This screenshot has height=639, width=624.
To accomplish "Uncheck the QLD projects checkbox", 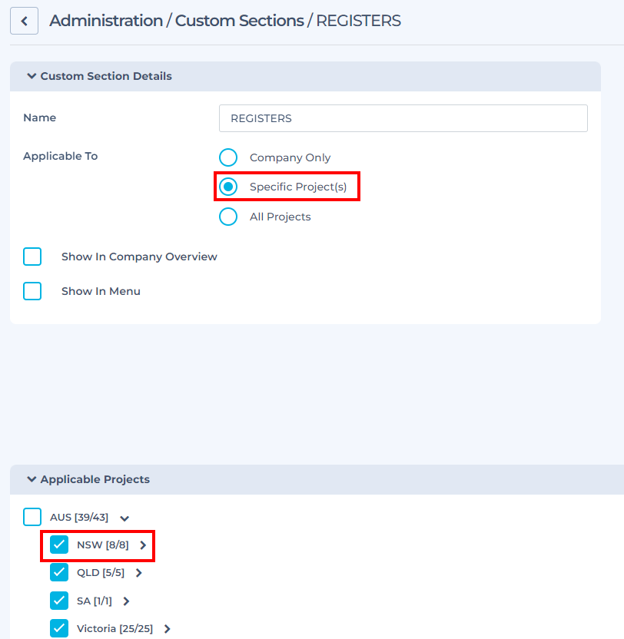I will click(x=59, y=572).
